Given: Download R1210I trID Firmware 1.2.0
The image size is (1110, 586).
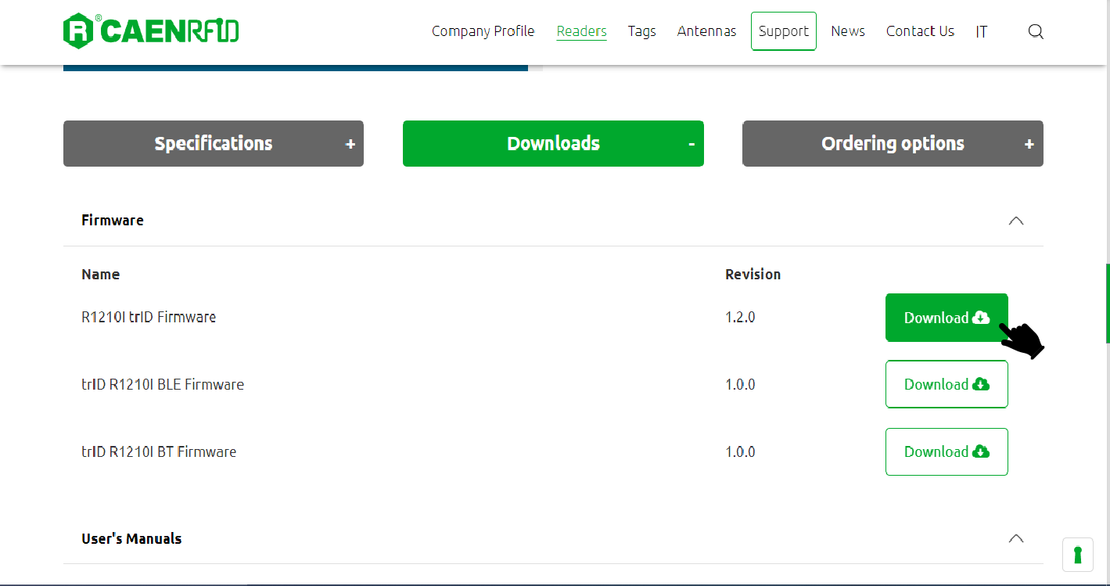Looking at the screenshot, I should click(946, 318).
